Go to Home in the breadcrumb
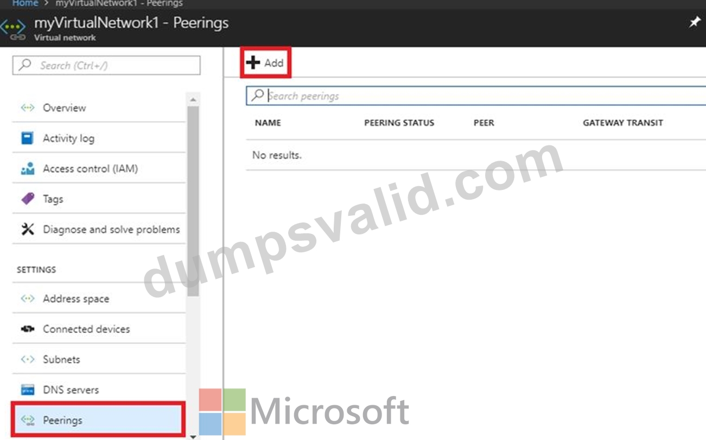 click(25, 3)
